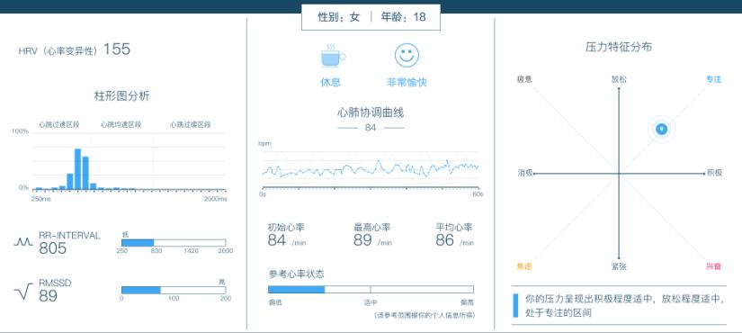Click the 心跳过缓区段 label

[x=191, y=125]
